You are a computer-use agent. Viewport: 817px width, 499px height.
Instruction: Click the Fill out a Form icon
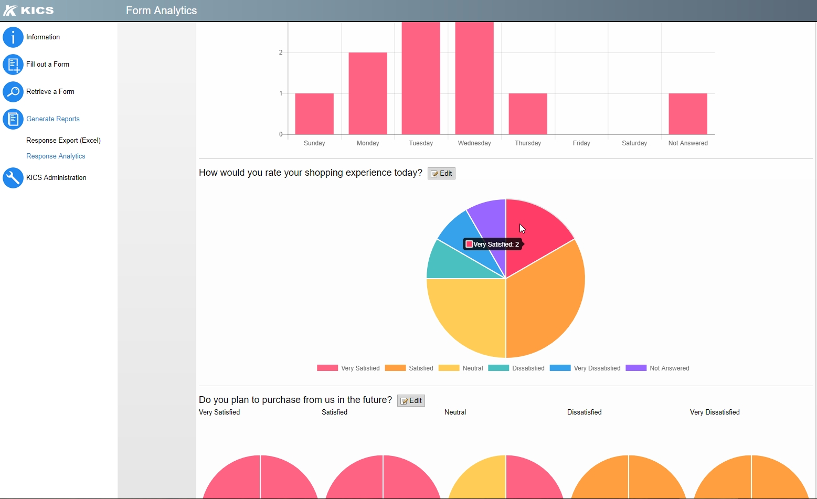(13, 65)
